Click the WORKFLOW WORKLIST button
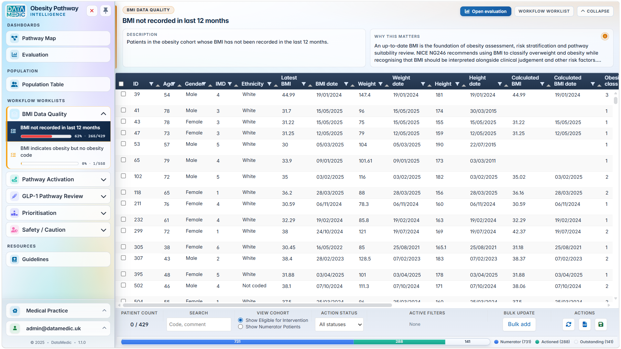Screen dimensions: 621x349 coord(544,11)
